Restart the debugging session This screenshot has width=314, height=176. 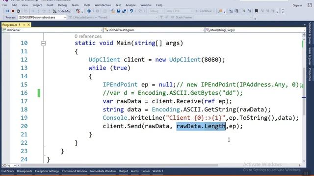click(x=18, y=11)
